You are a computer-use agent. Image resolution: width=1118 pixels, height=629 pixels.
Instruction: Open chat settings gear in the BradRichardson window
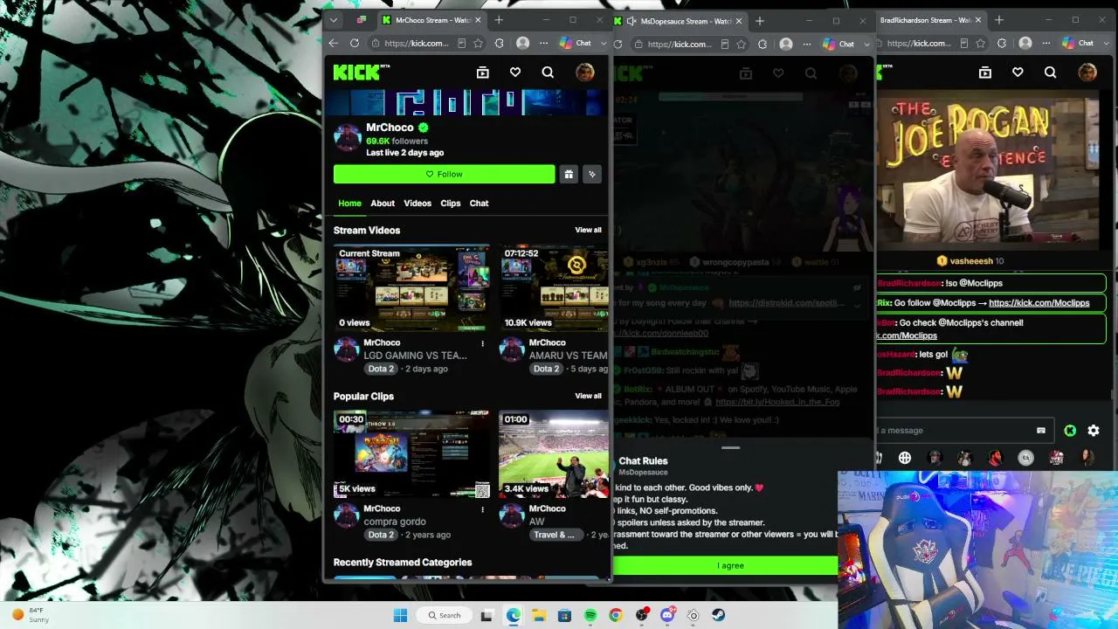coord(1094,430)
